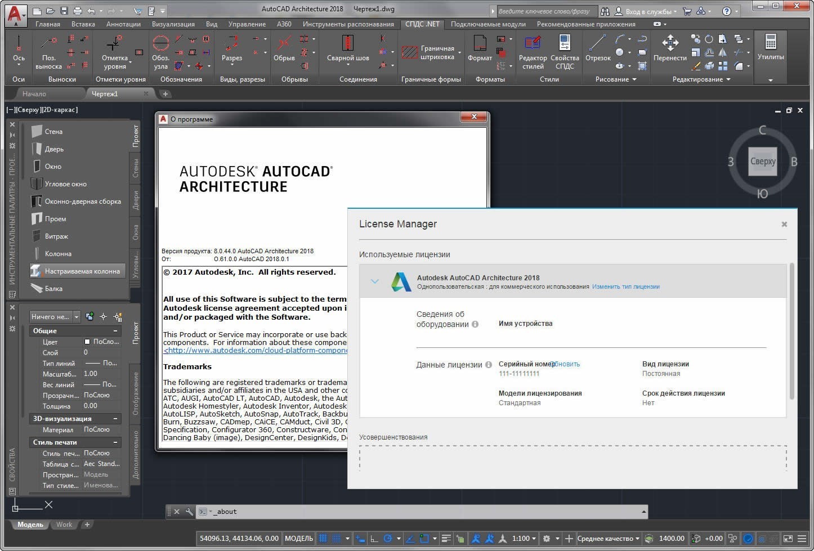Image resolution: width=814 pixels, height=551 pixels.
Task: Toggle lineweight display in status bar
Action: coord(446,539)
